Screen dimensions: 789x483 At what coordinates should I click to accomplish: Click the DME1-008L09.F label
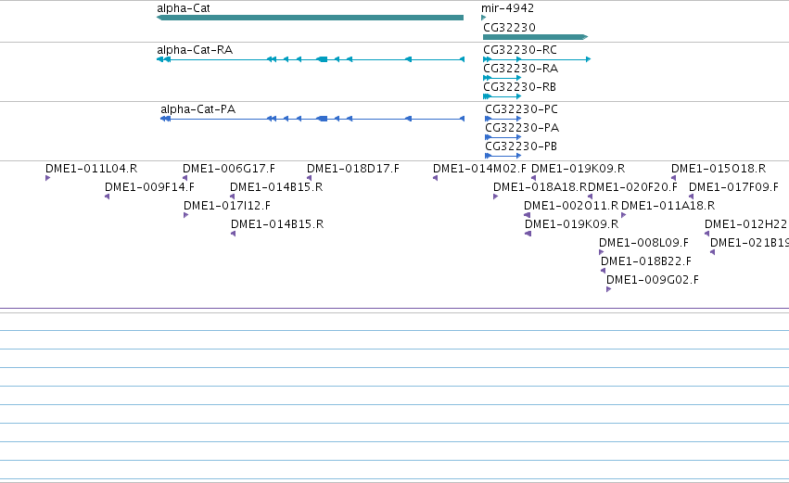(x=643, y=243)
